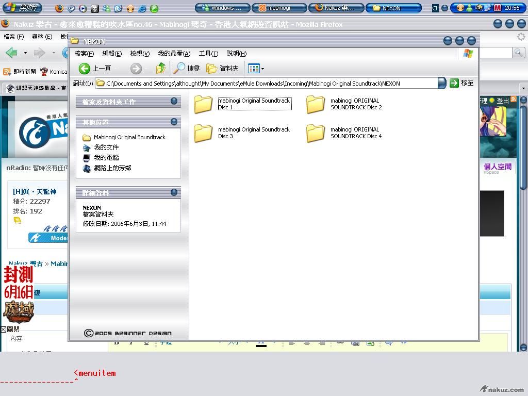Launch Internet Explorer from quick launch
Screen dimensions: 528x396
(142, 9)
